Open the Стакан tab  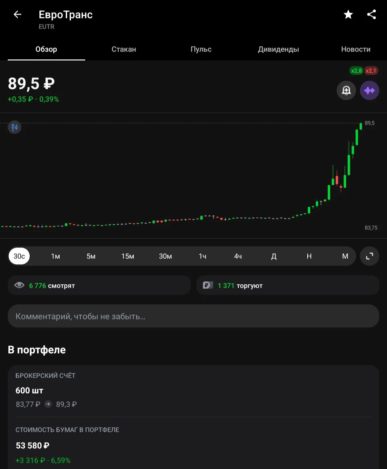[124, 49]
